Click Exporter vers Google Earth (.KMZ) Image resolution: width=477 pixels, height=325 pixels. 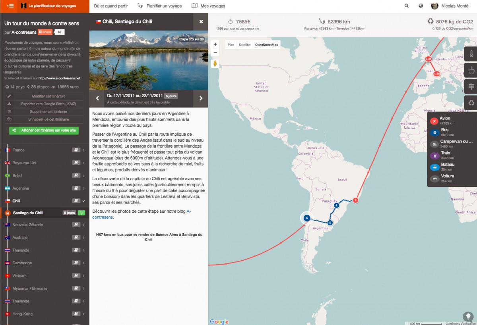(45, 104)
